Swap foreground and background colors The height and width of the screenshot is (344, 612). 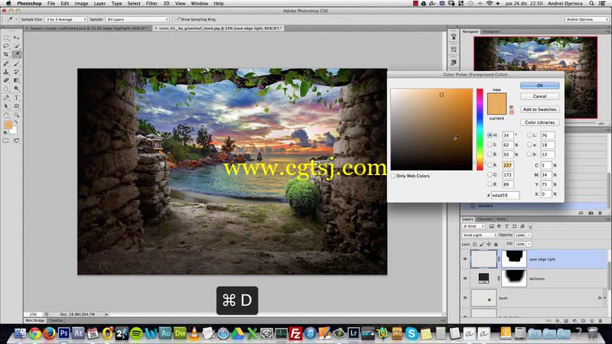pos(16,122)
